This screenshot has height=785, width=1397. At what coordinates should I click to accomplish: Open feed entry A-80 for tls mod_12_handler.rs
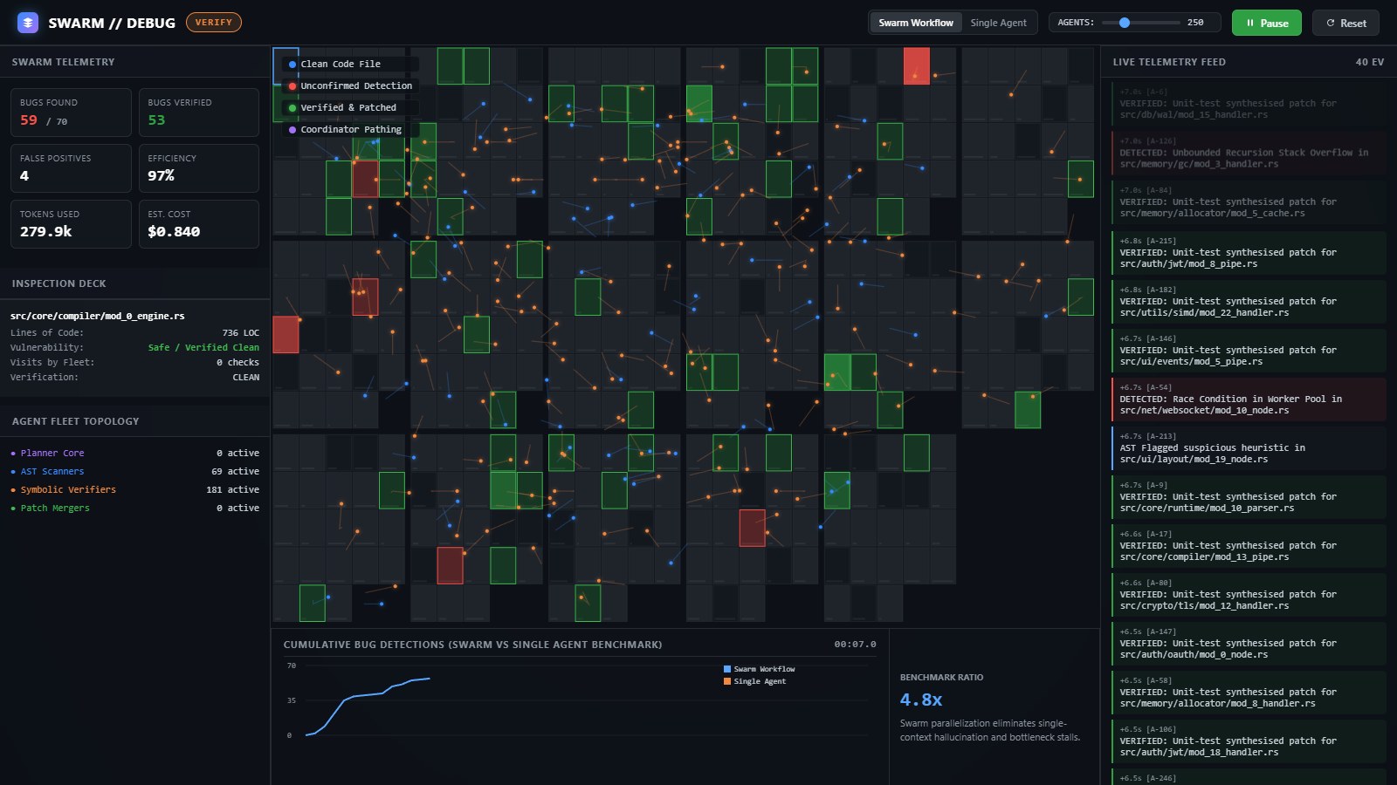(1249, 594)
